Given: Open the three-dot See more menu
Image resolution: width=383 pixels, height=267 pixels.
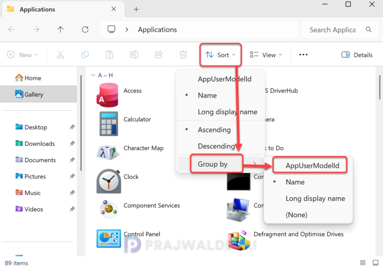Looking at the screenshot, I should point(303,54).
